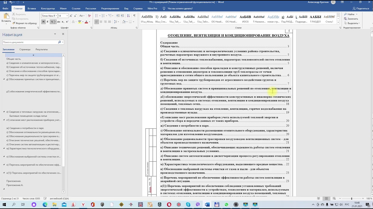
Task: Collapse the heading «д) Обоснование принятых систем»
Action: click(x=4, y=79)
